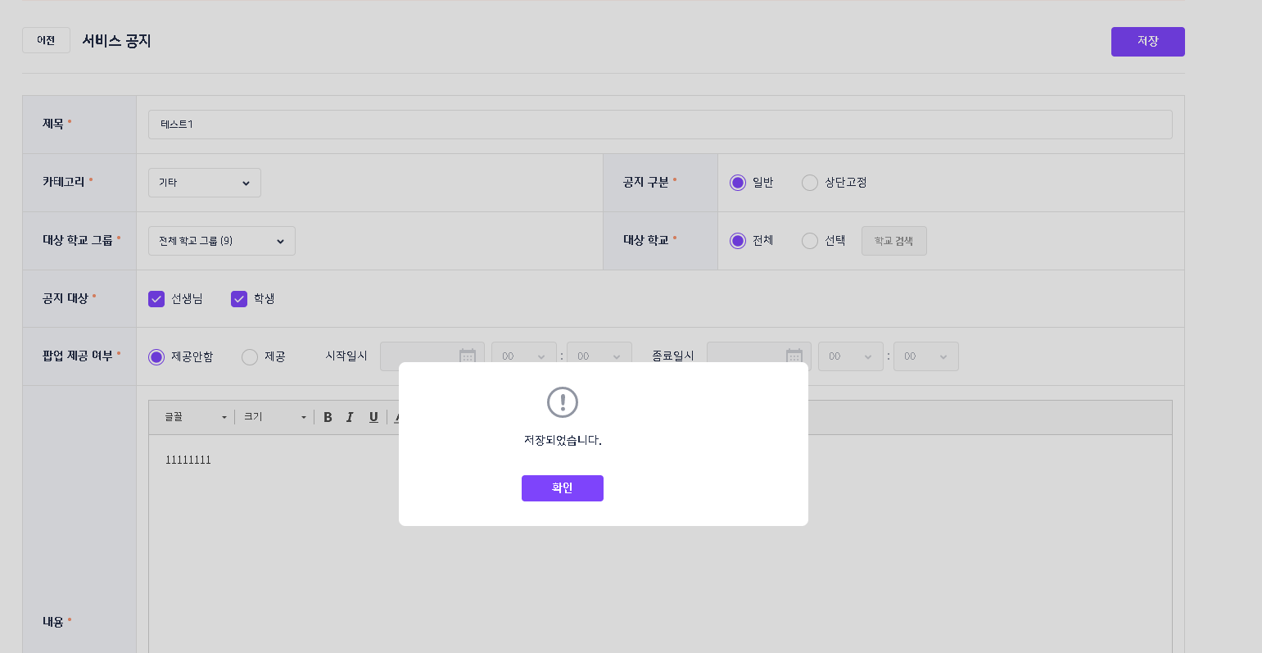1262x653 pixels.
Task: Click the 확인 button in the dialog
Action: click(x=562, y=488)
